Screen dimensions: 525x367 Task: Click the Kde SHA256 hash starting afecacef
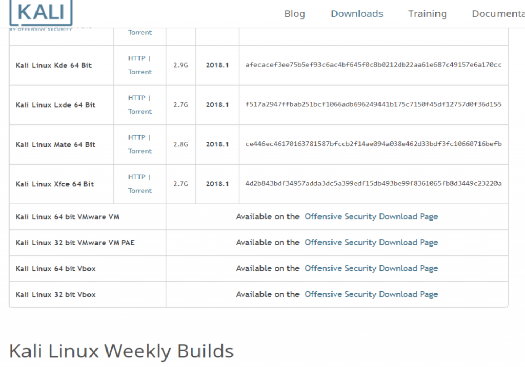(x=374, y=65)
